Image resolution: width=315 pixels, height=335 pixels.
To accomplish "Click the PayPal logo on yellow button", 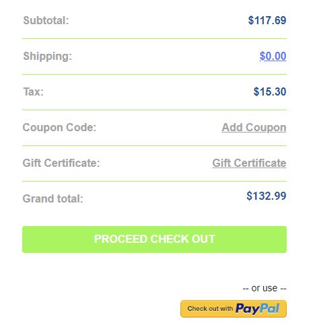I will click(x=257, y=309).
